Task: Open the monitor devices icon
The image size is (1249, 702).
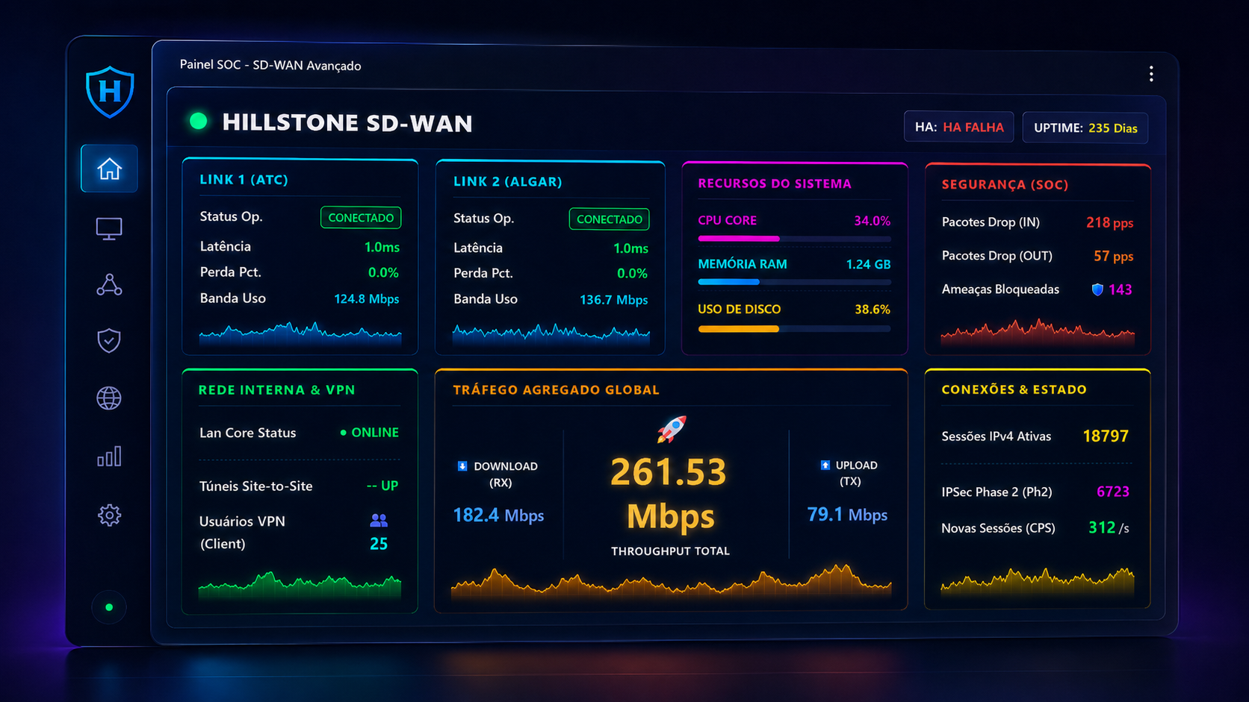Action: (x=109, y=228)
